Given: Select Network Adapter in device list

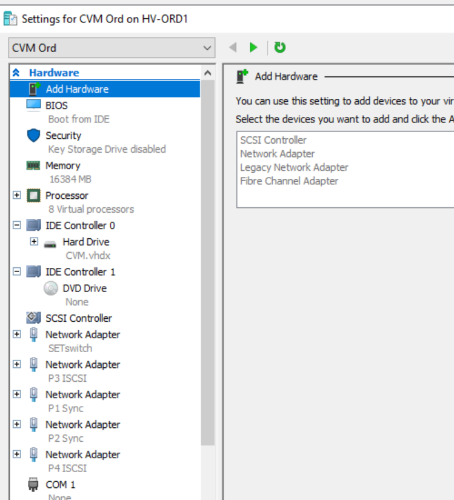Looking at the screenshot, I should click(278, 154).
